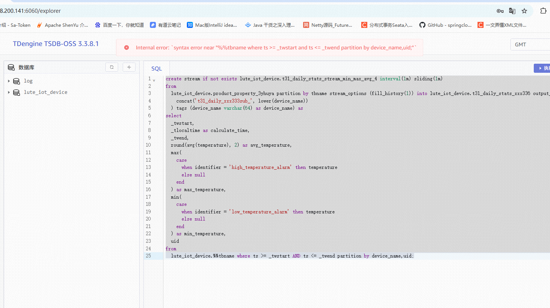The height and width of the screenshot is (308, 550).
Task: Click the saved passwords key icon
Action: [x=500, y=11]
